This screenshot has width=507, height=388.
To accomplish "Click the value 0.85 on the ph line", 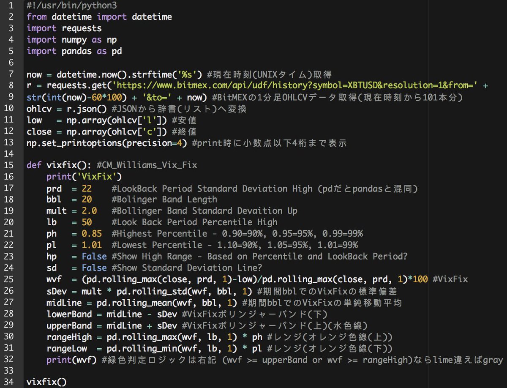I will click(92, 234).
